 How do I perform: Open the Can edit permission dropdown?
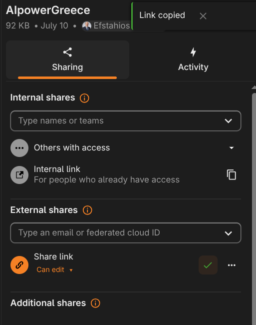click(54, 269)
